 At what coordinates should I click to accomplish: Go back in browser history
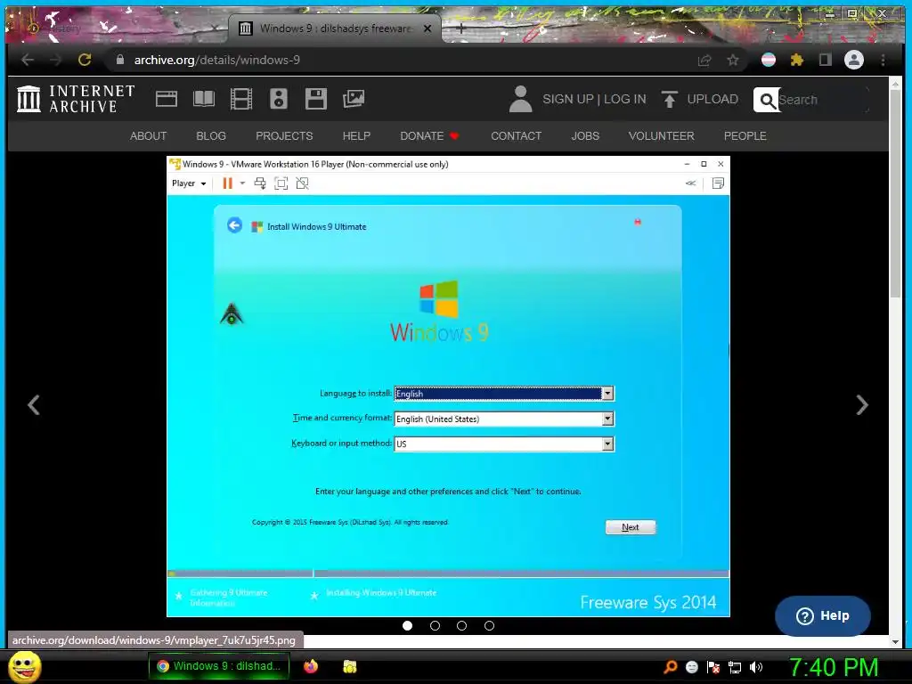click(x=28, y=60)
